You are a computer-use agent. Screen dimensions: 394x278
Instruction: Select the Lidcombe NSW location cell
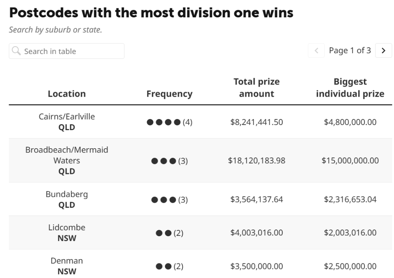point(67,233)
